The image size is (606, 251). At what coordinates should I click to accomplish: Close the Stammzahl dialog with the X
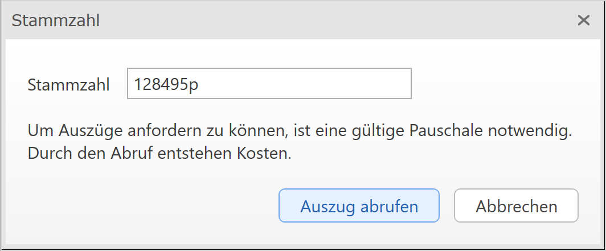coord(583,20)
